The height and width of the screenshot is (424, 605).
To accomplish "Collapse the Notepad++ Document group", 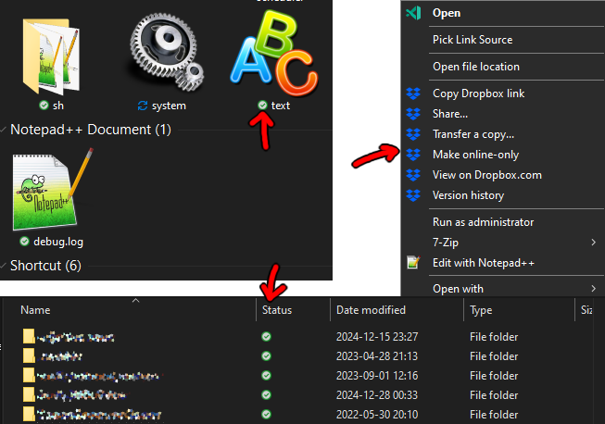I will 5,131.
